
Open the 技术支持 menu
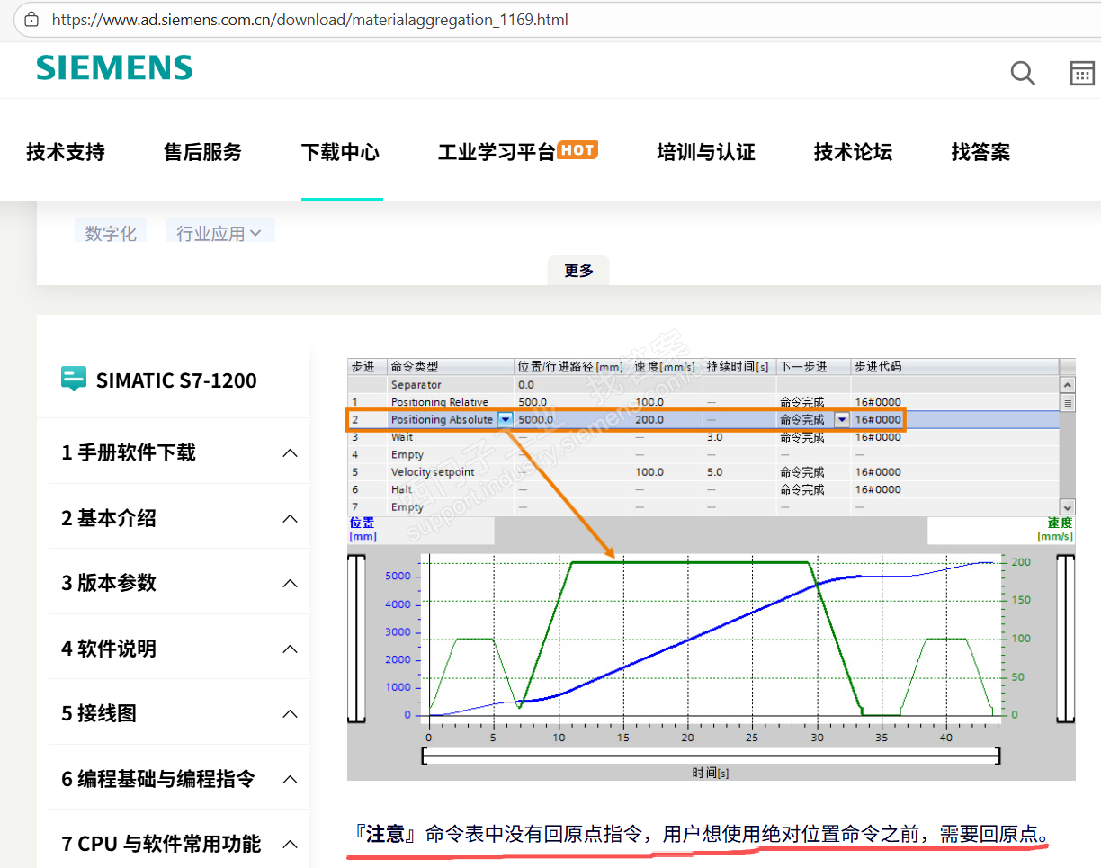point(66,152)
